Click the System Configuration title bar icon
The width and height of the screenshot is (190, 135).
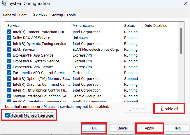[x=4, y=3]
